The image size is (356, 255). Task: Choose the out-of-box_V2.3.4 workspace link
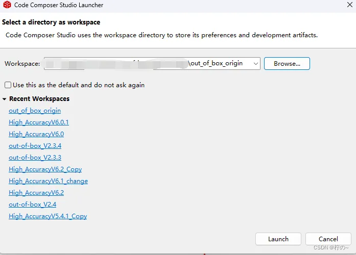pyautogui.click(x=35, y=146)
